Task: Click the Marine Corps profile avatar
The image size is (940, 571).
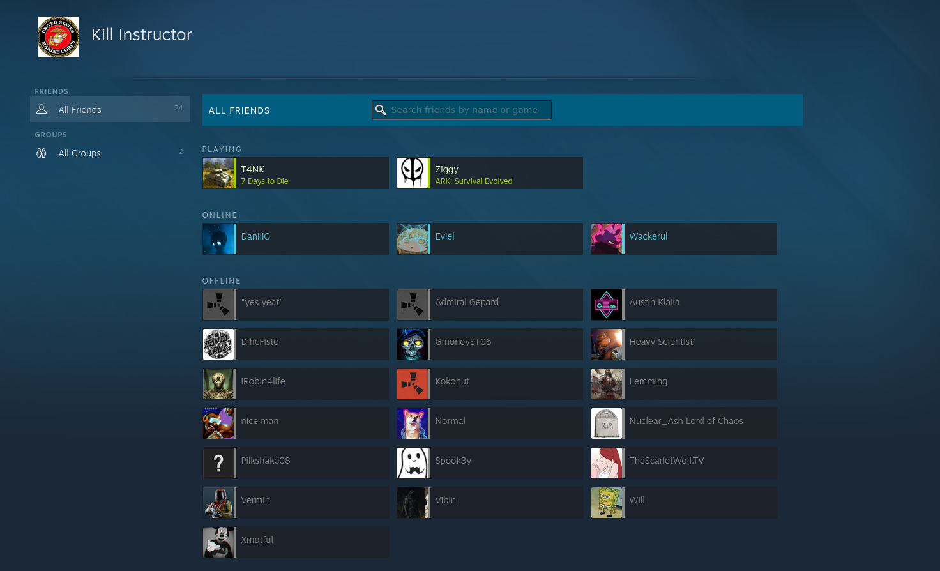Action: point(58,37)
